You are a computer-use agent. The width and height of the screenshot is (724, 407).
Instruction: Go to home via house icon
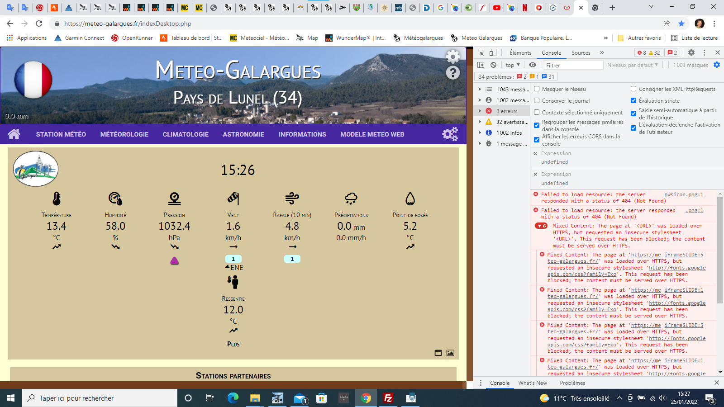pyautogui.click(x=14, y=134)
